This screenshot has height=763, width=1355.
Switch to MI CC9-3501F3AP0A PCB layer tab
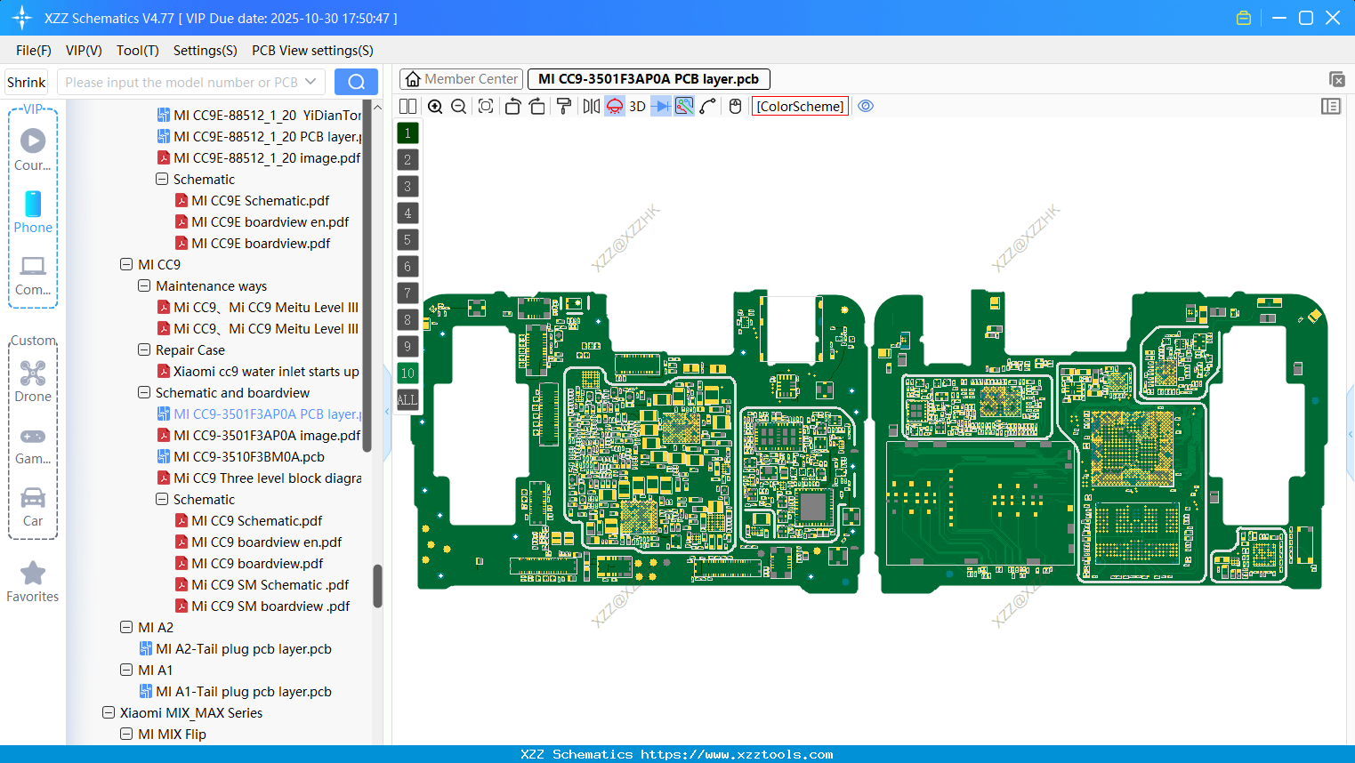point(648,78)
